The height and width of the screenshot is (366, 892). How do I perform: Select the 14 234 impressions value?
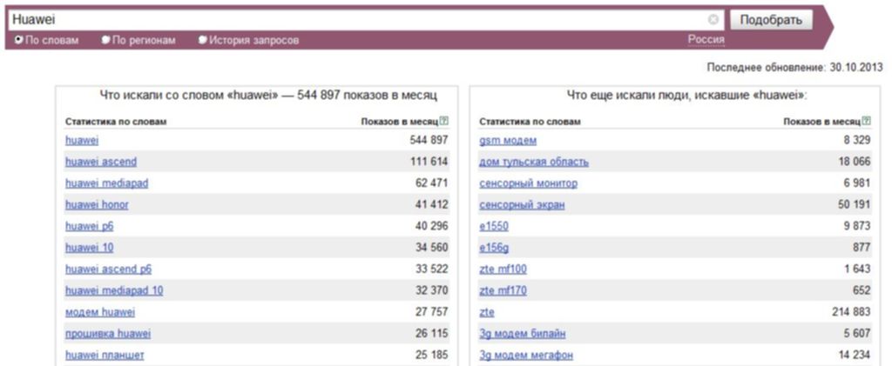coord(854,356)
